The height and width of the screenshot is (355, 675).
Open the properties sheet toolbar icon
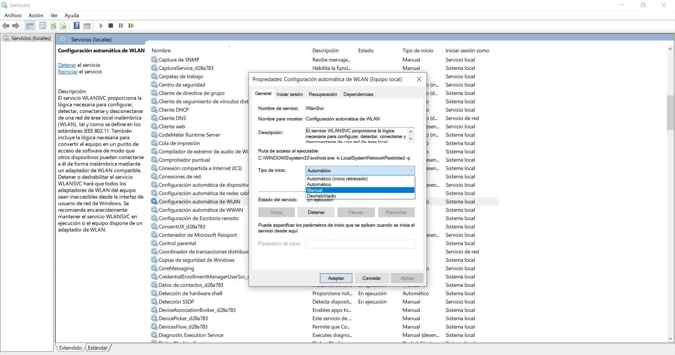tap(43, 26)
